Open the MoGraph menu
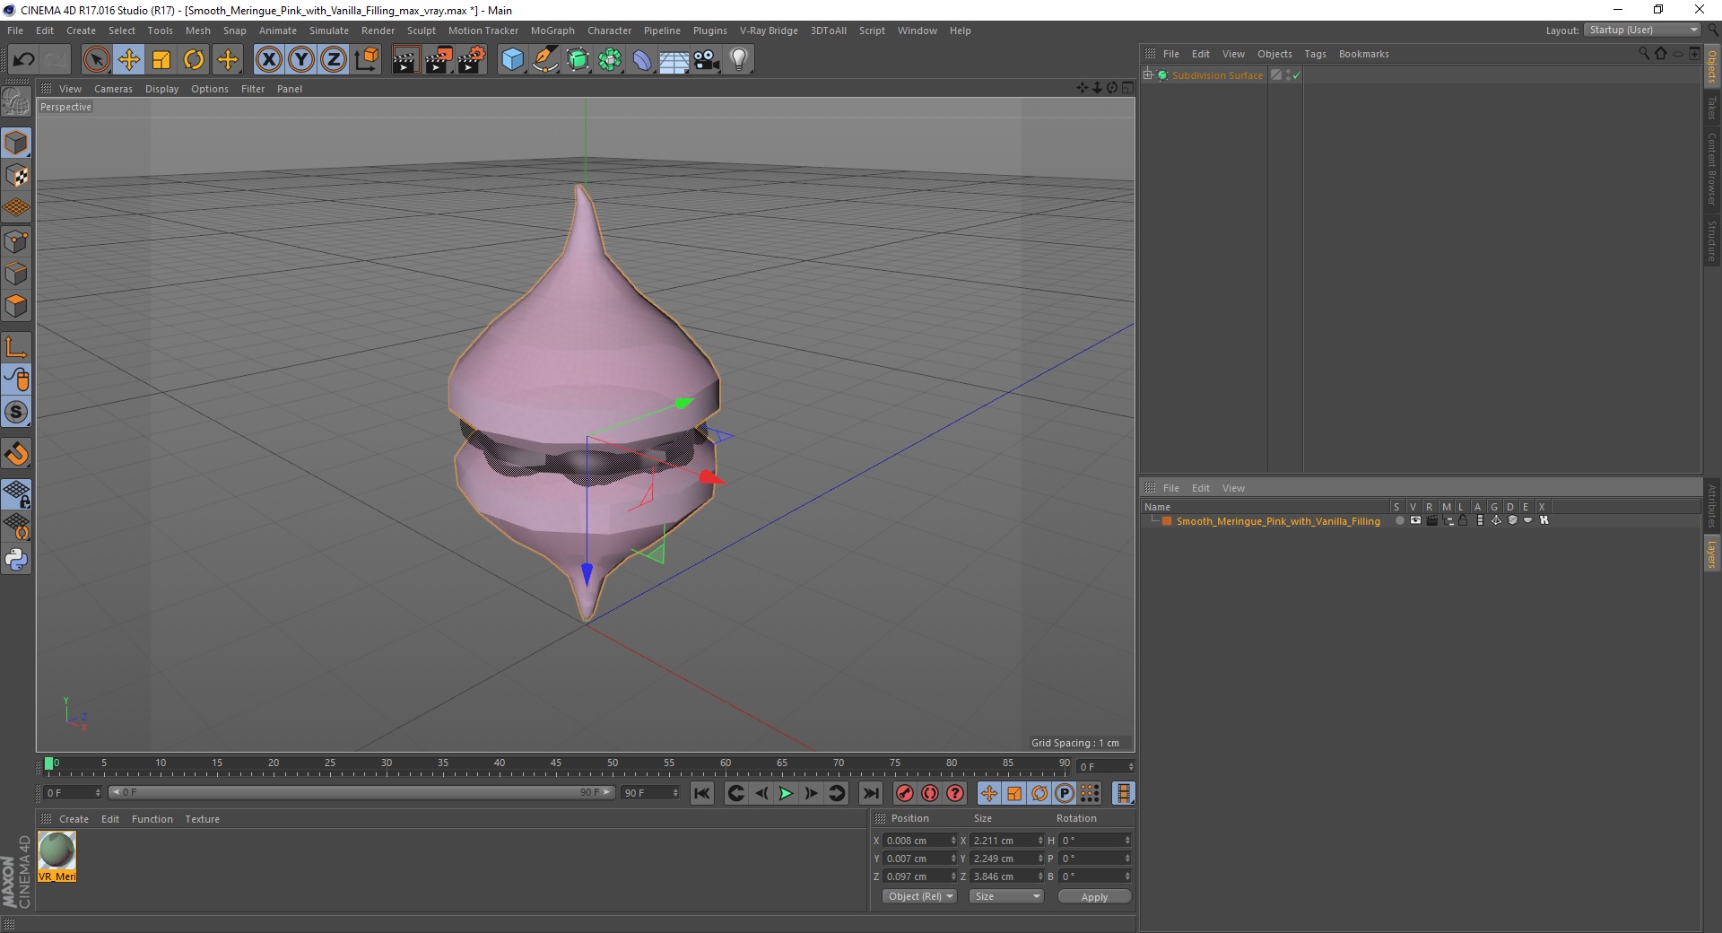Image resolution: width=1722 pixels, height=933 pixels. coord(552,31)
